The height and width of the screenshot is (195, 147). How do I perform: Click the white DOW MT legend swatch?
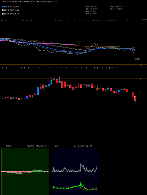coord(3,10)
